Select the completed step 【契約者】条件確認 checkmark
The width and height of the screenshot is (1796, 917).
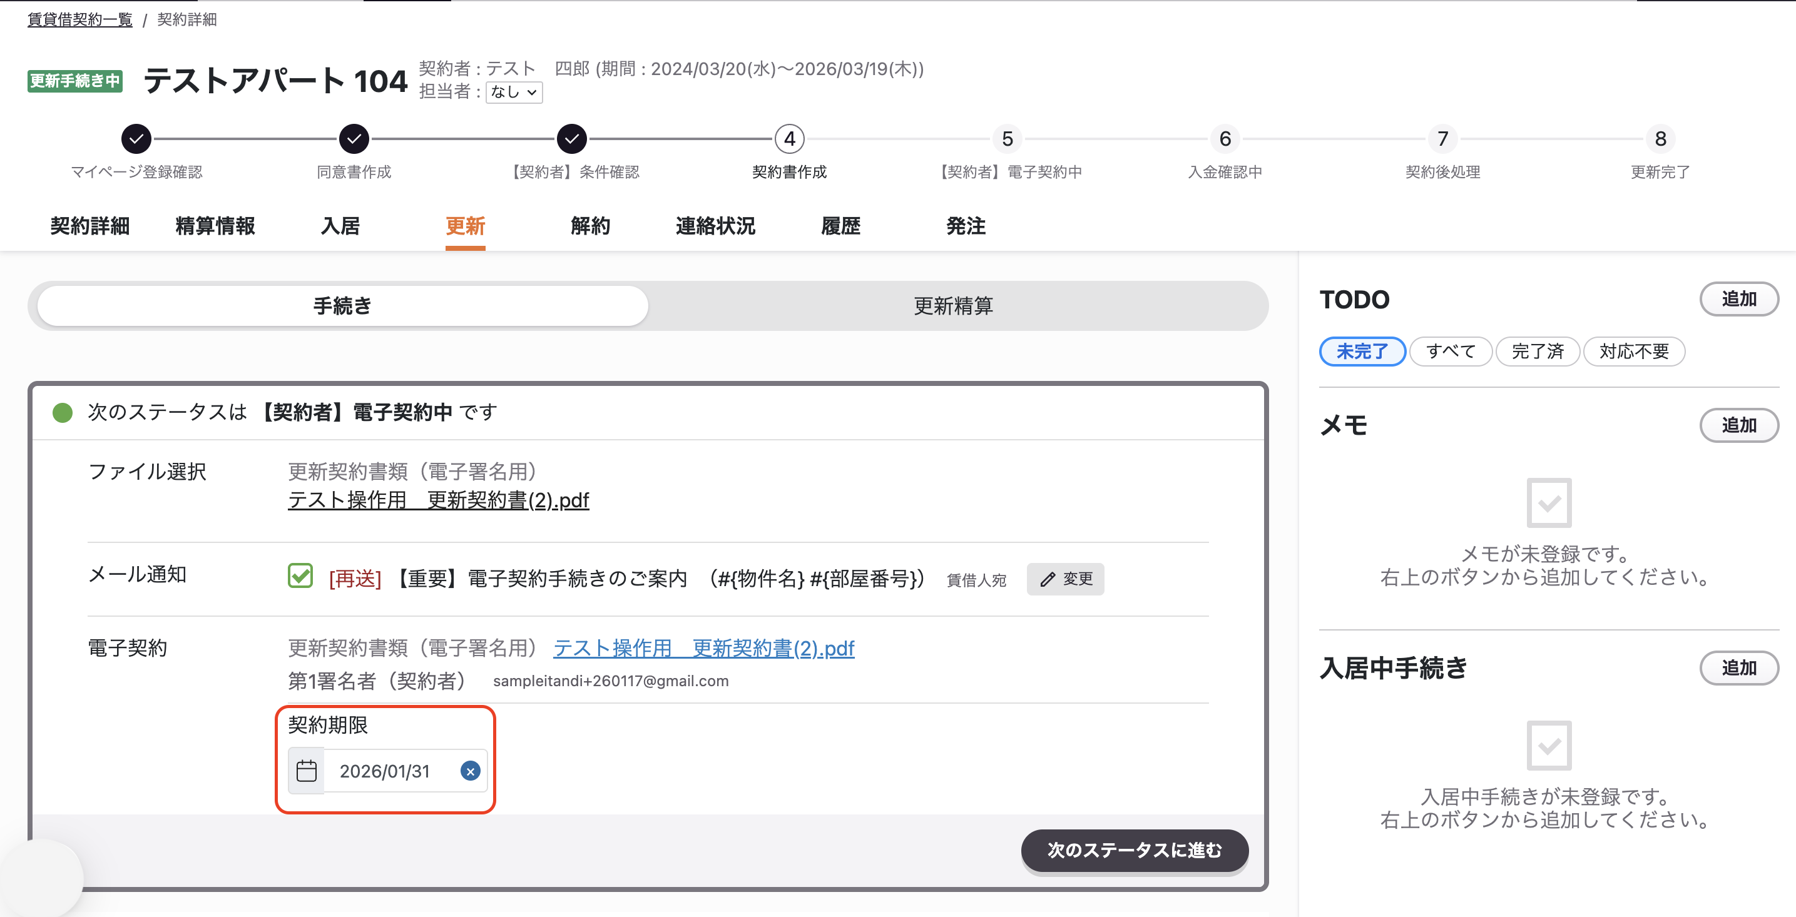coord(572,139)
